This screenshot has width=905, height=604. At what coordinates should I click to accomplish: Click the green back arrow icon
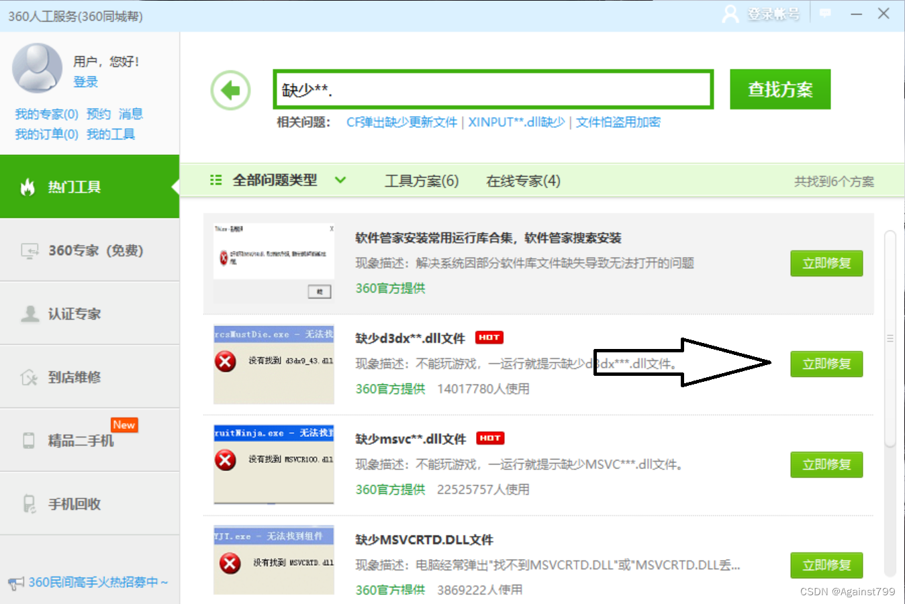pyautogui.click(x=230, y=89)
